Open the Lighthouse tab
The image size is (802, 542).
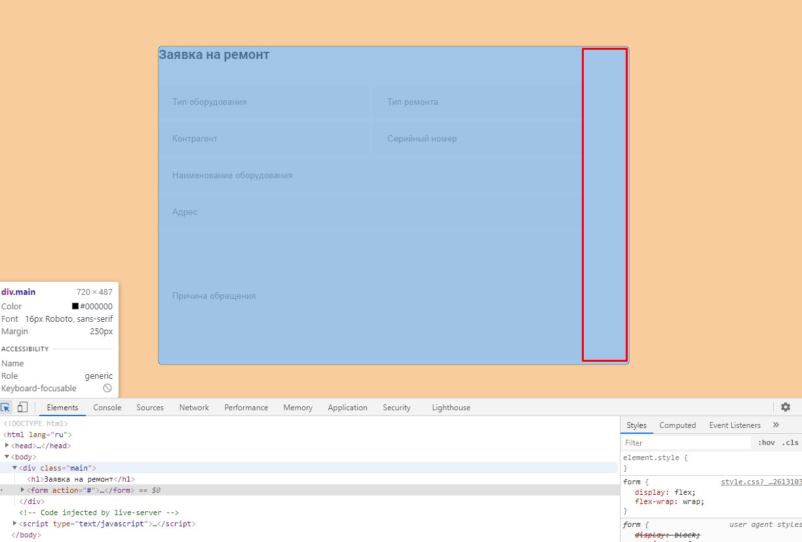click(x=451, y=407)
